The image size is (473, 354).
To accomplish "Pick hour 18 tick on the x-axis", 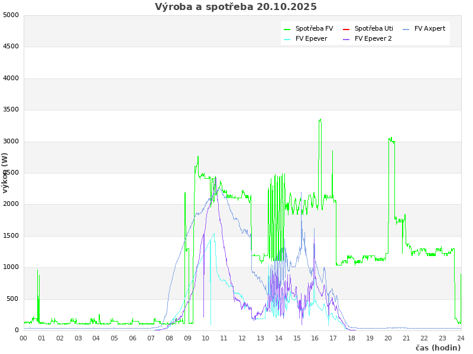I will point(352,338).
